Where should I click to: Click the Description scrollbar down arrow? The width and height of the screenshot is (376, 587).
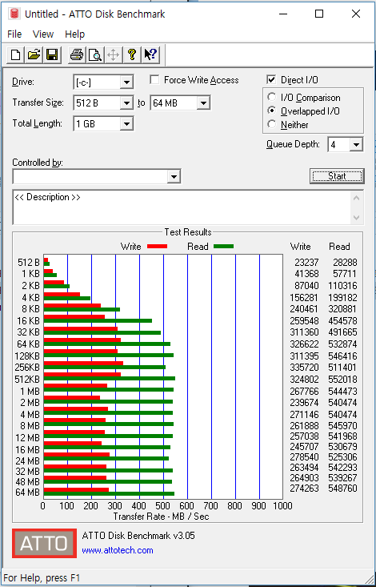pos(357,217)
